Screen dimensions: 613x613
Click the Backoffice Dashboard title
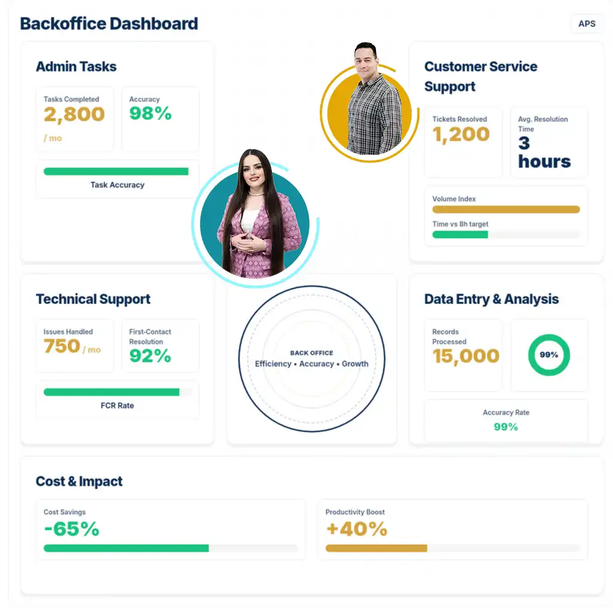109,24
